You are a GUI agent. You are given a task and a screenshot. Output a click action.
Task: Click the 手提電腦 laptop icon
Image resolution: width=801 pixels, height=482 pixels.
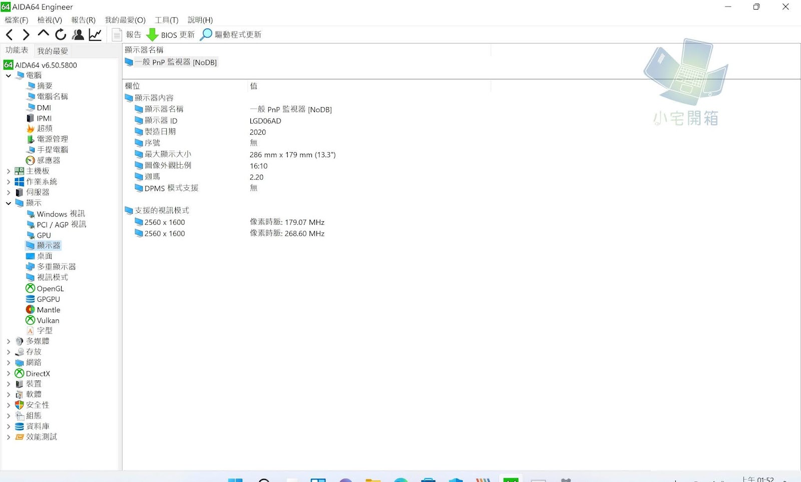pos(31,150)
